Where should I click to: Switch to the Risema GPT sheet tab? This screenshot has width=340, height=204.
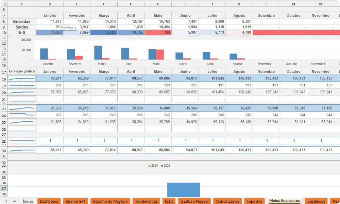click(x=76, y=201)
